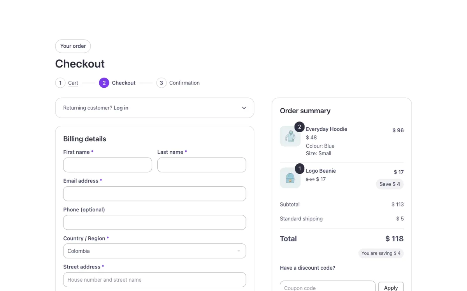This screenshot has height=291, width=467.
Task: Select the Confirmation step label
Action: (184, 83)
